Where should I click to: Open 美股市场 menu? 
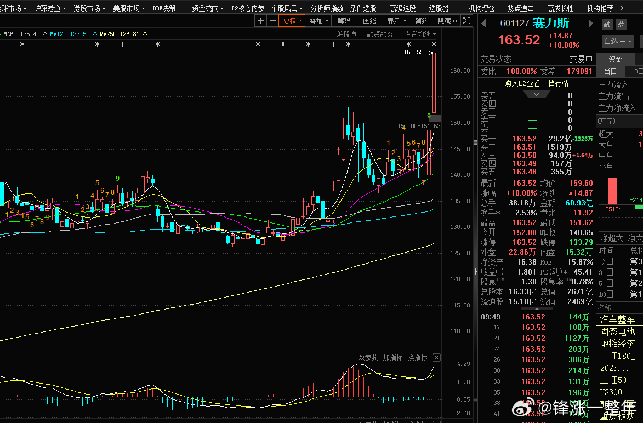pyautogui.click(x=128, y=8)
